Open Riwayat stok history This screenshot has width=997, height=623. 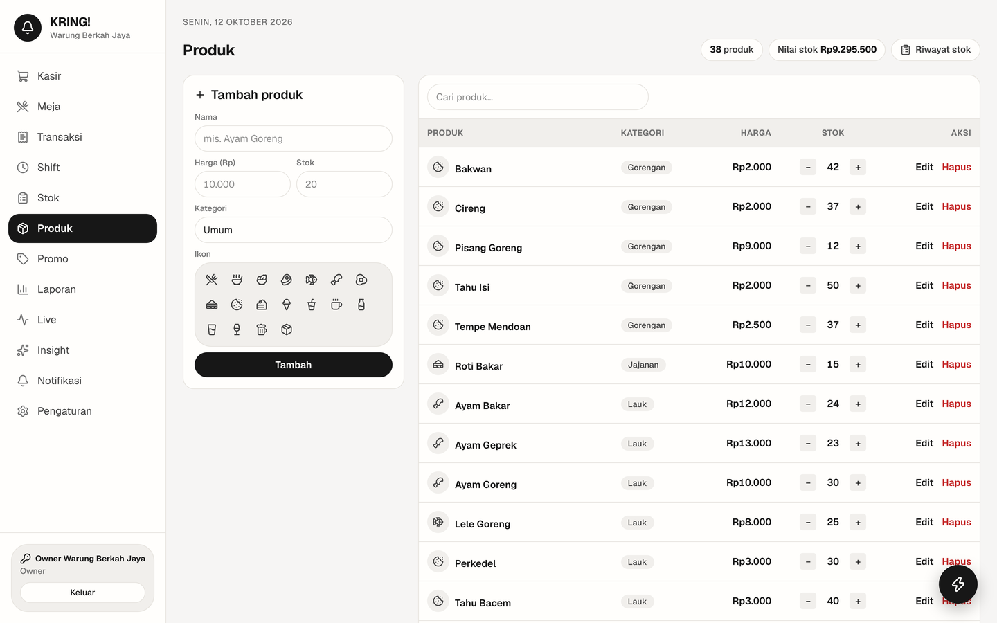935,50
